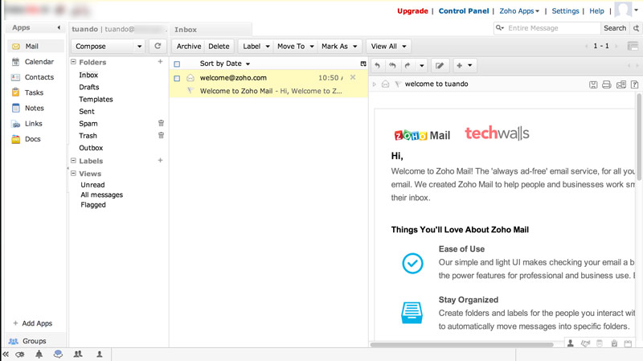
Task: Expand message header details triangle
Action: [374, 84]
